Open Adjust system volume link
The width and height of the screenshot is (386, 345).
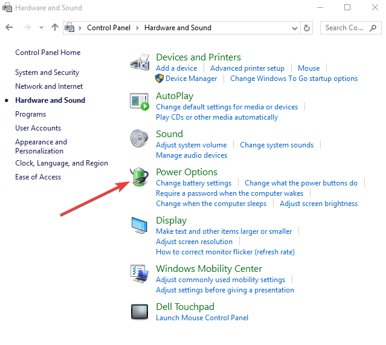pos(191,145)
